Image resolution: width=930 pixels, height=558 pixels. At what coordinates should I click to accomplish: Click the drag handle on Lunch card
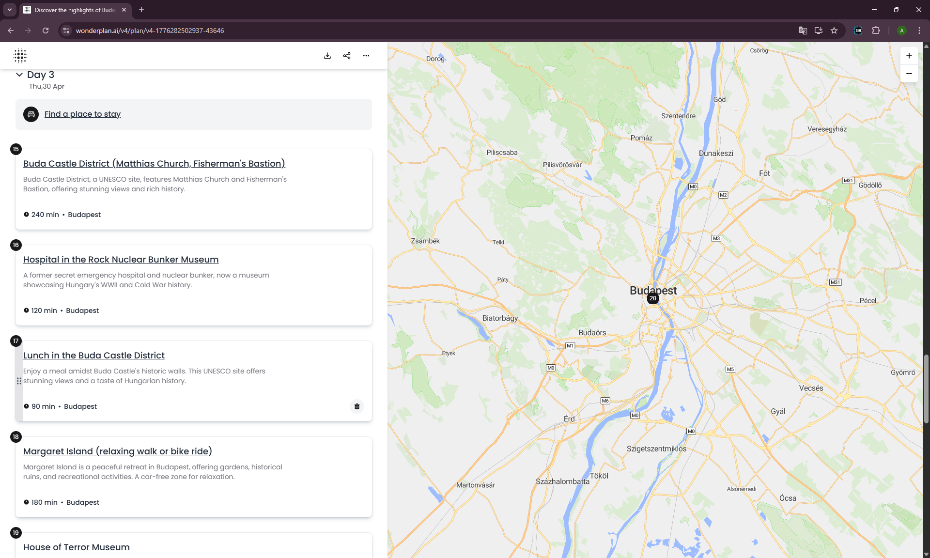coord(19,381)
